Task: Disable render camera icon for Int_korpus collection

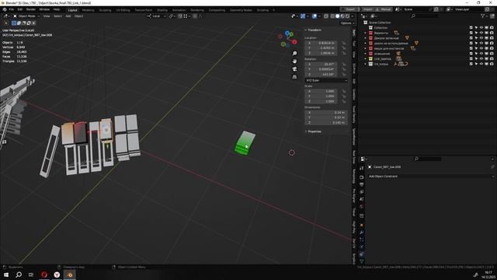Action: pyautogui.click(x=492, y=64)
